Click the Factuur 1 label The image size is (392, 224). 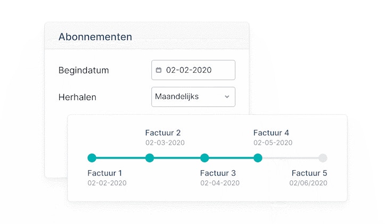[x=105, y=173]
